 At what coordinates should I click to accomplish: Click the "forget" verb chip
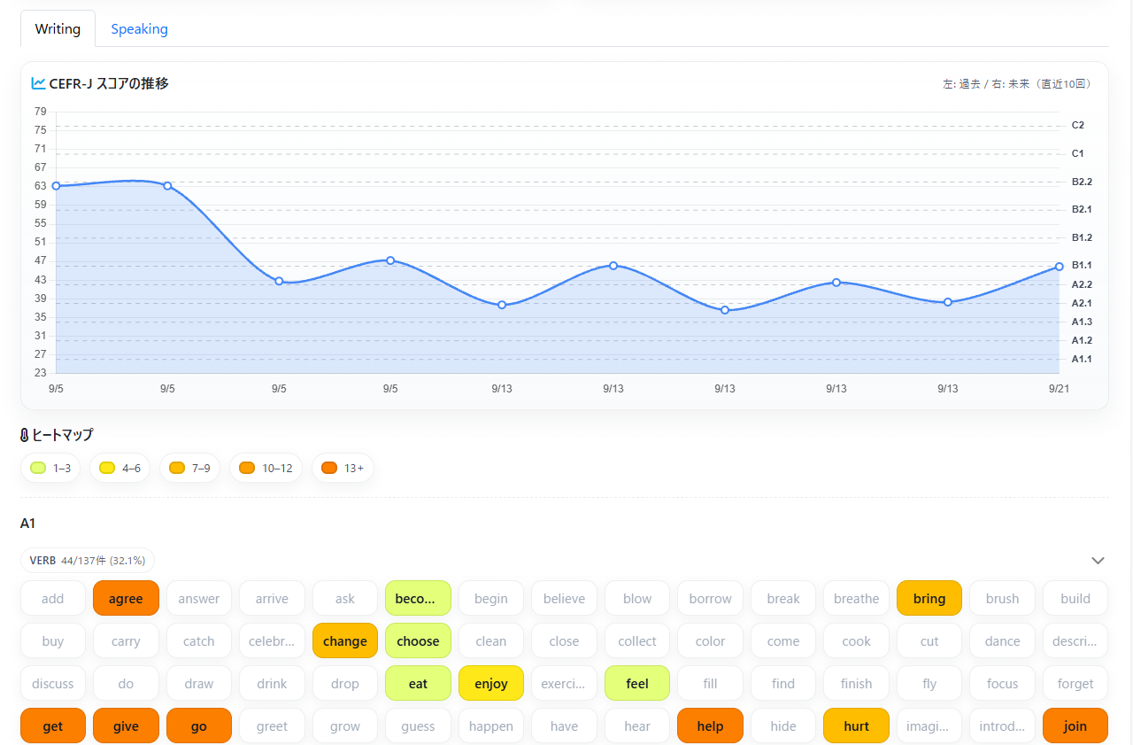pyautogui.click(x=1075, y=684)
